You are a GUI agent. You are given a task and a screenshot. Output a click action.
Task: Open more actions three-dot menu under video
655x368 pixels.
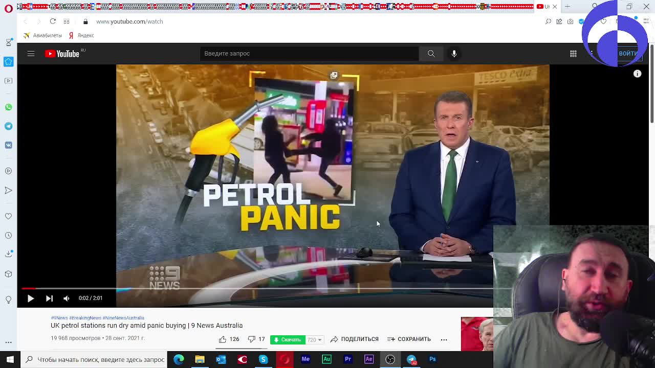tap(444, 339)
